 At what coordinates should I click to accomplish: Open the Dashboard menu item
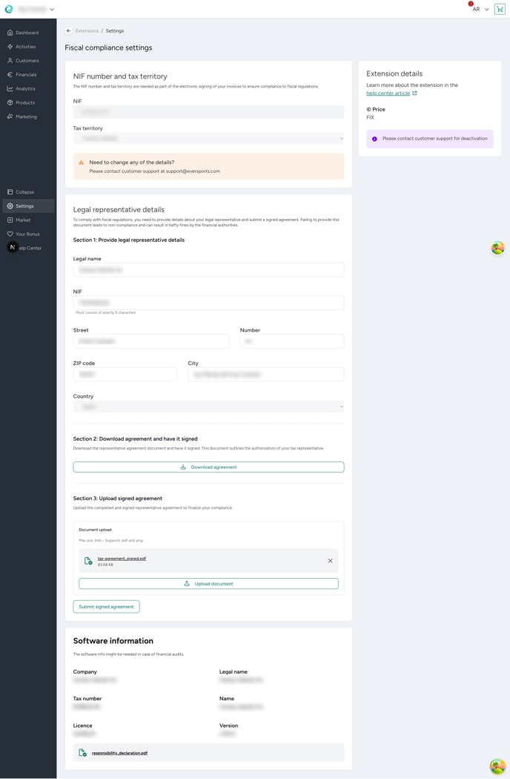27,33
